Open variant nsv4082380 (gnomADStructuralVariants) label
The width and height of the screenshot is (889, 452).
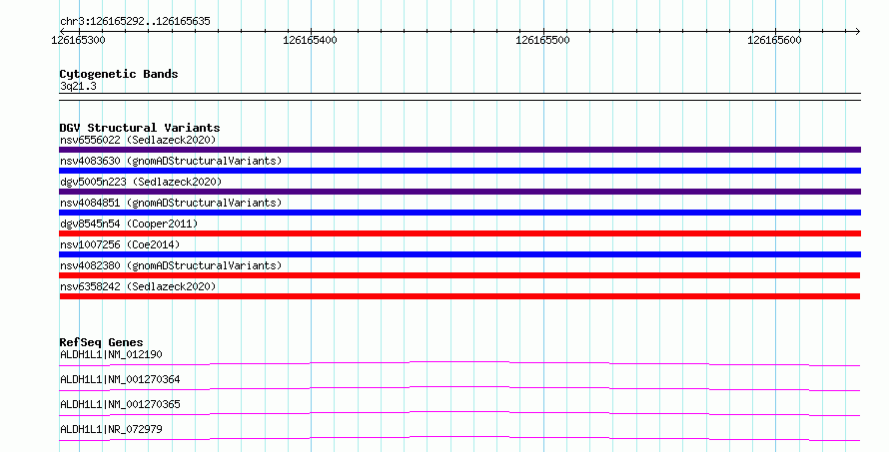(x=171, y=265)
